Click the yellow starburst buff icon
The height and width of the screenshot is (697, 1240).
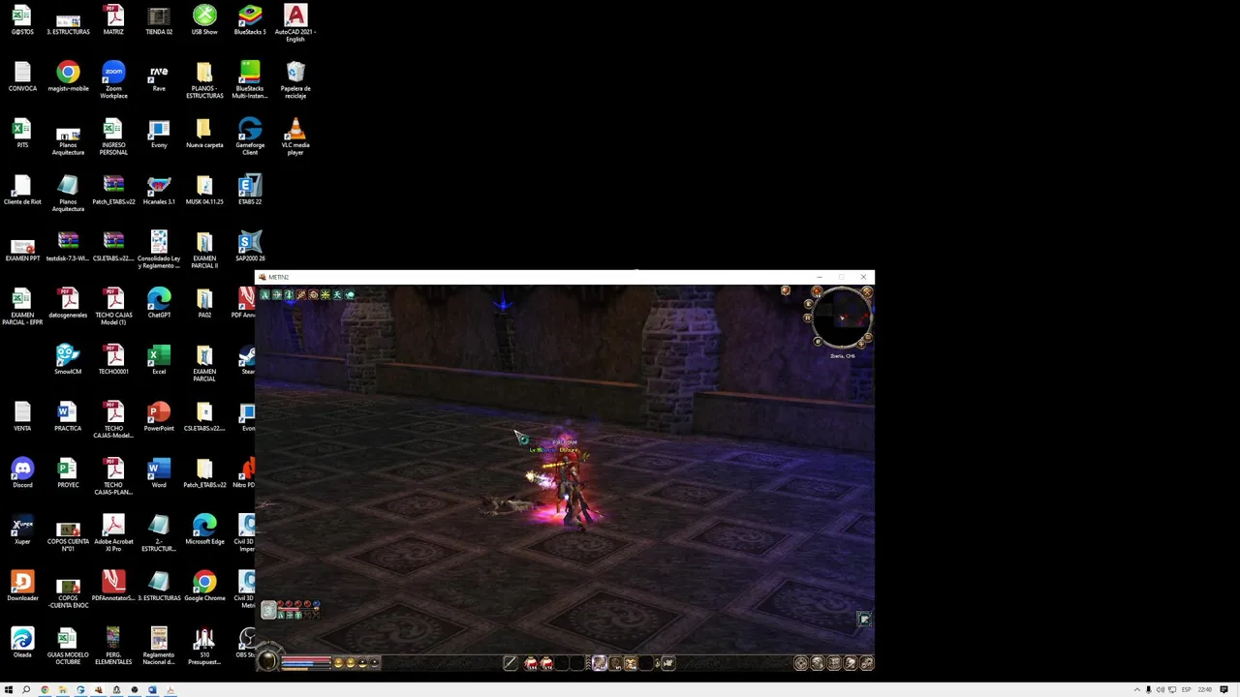coord(325,294)
